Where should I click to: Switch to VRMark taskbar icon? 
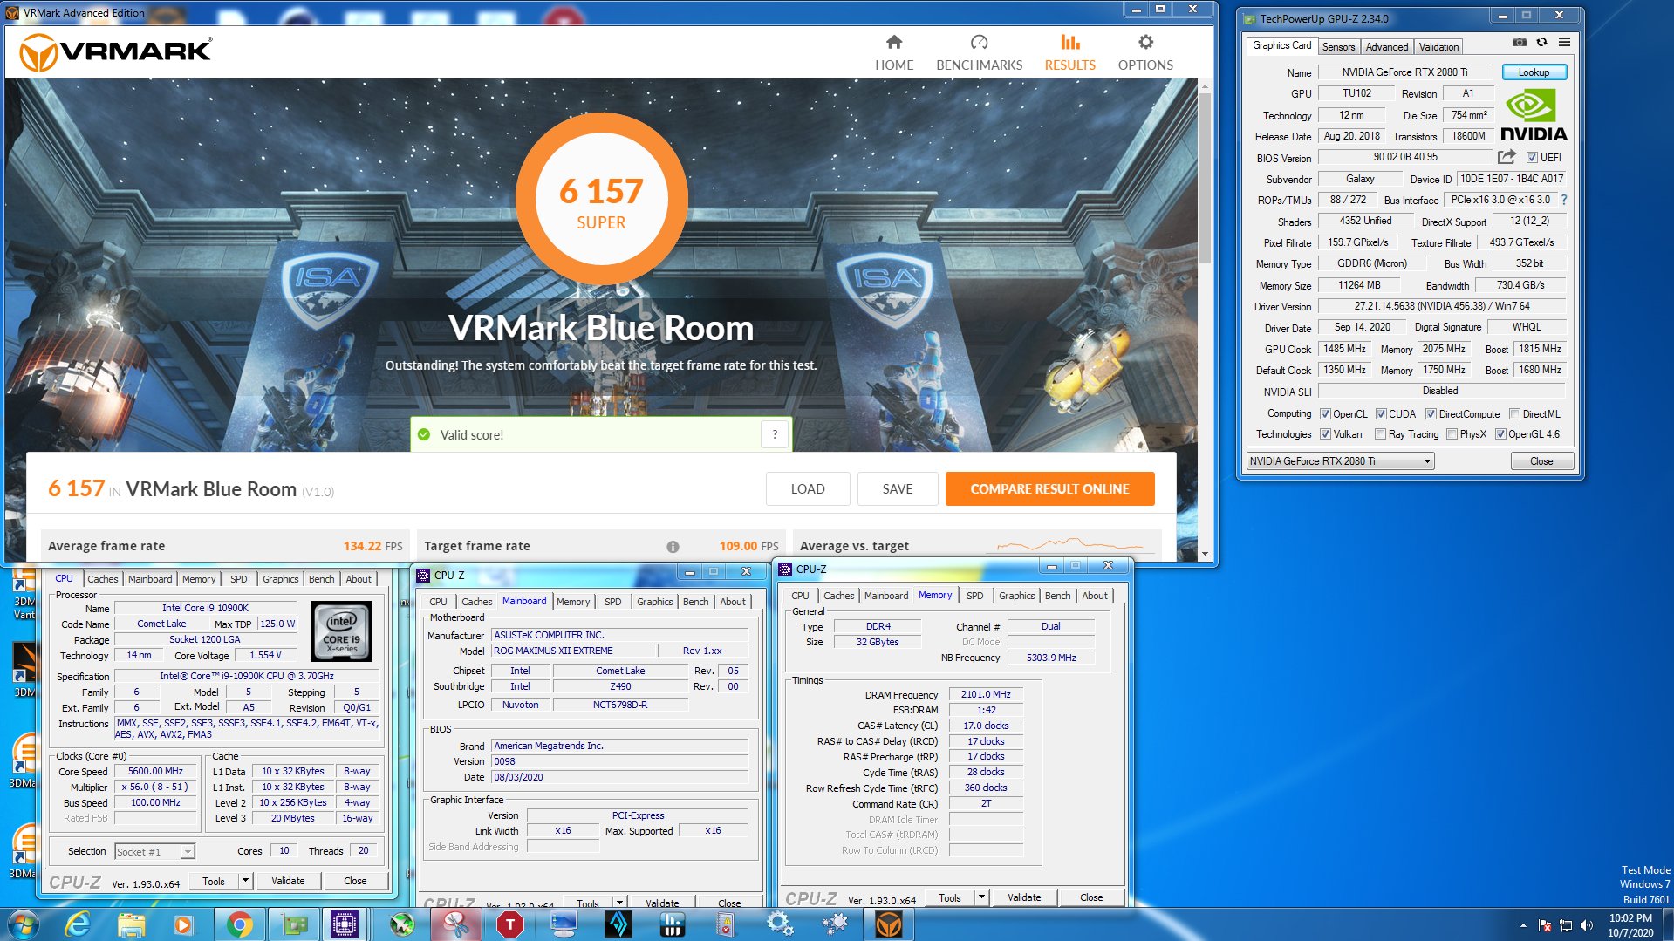[889, 924]
